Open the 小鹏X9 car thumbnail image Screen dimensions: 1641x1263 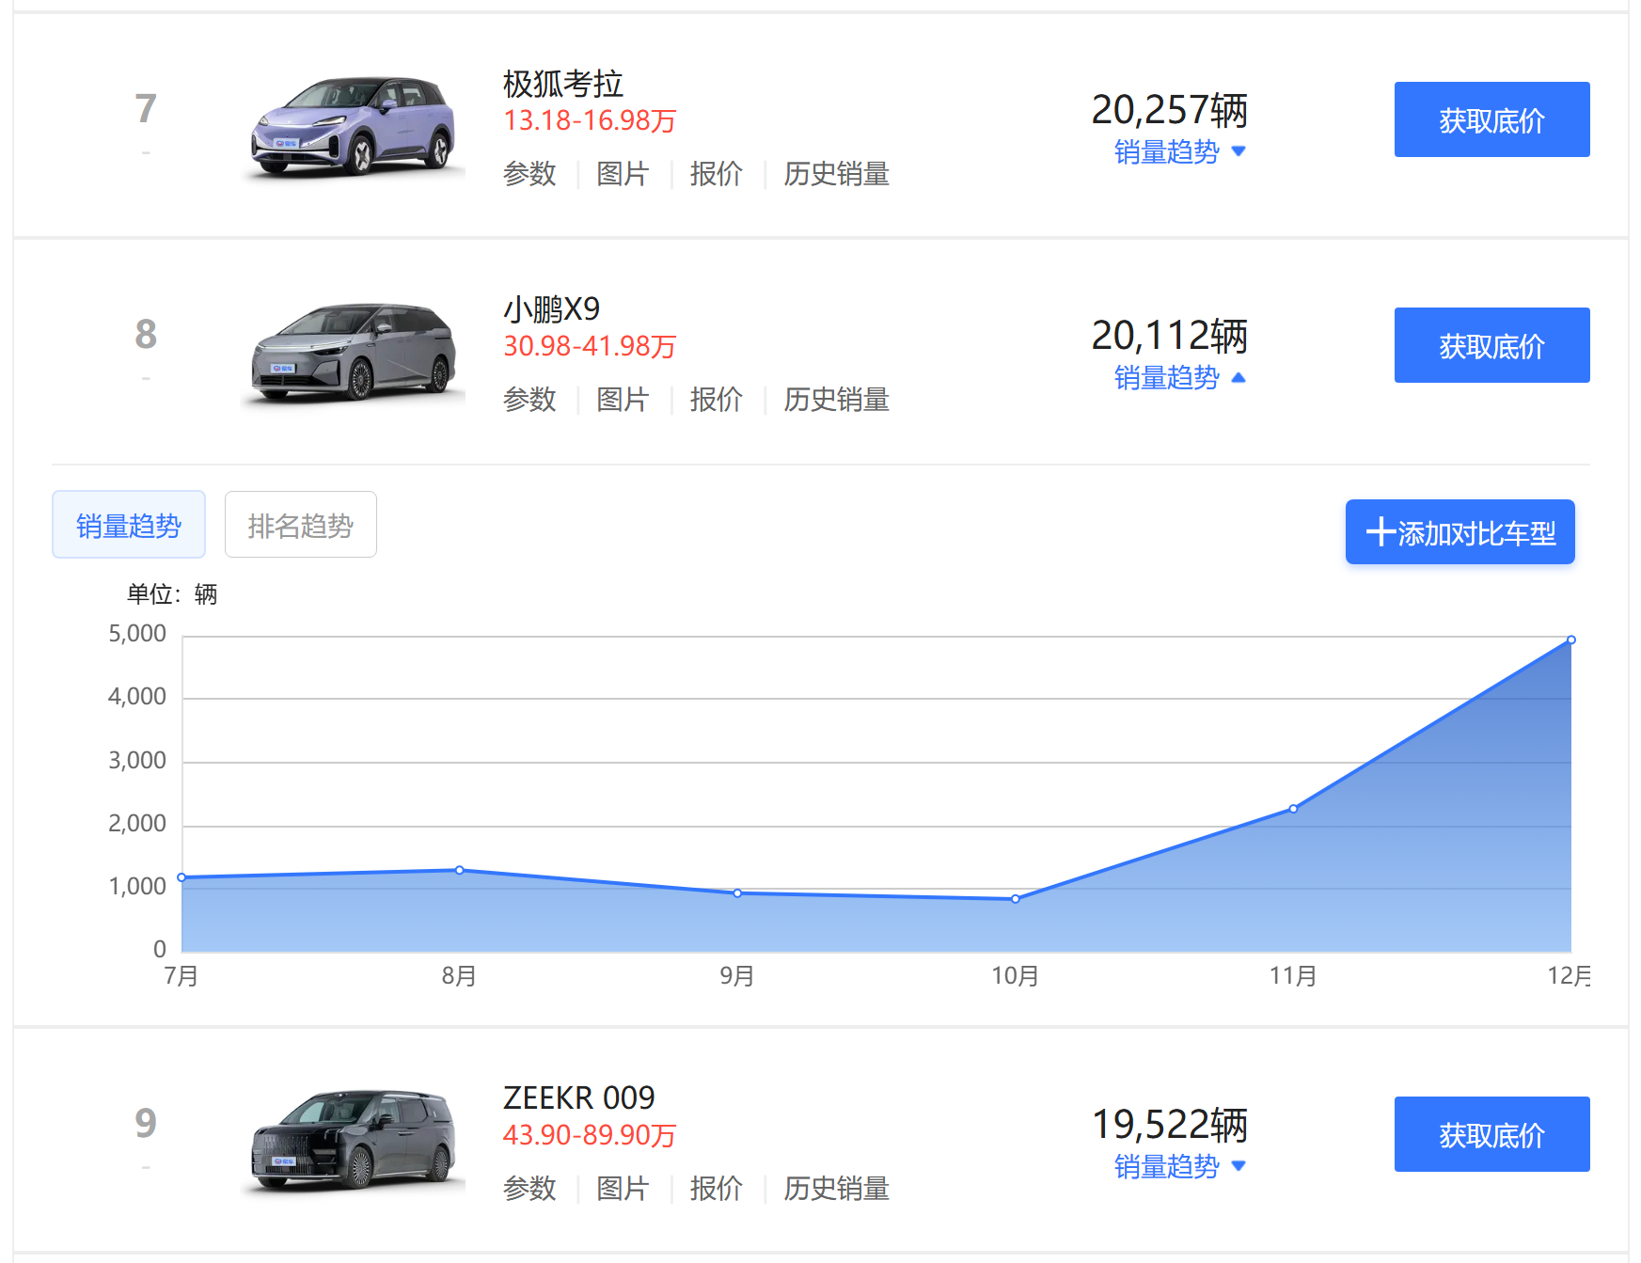pos(354,352)
